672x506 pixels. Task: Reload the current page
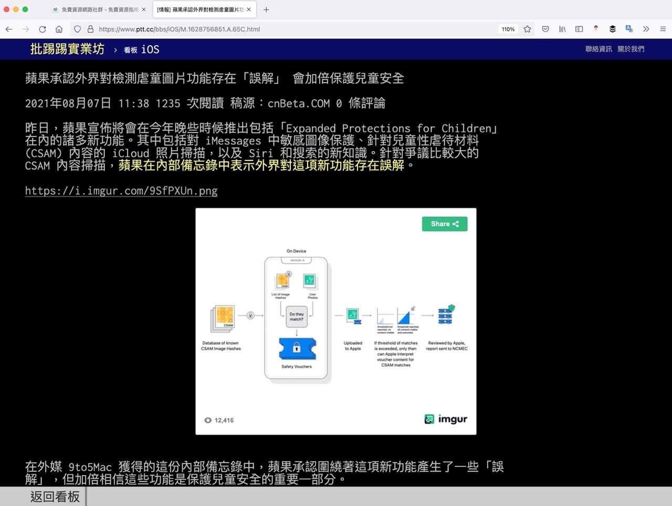(x=43, y=29)
